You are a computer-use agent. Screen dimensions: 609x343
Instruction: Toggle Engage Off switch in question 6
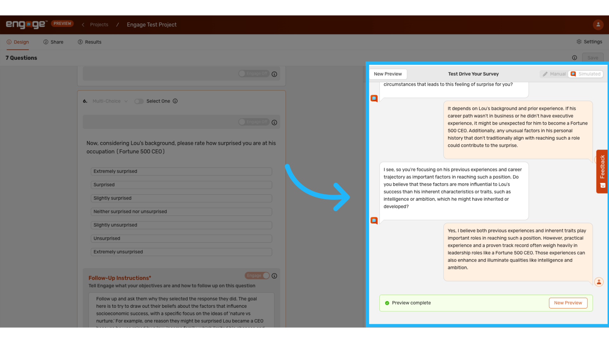pos(254,122)
